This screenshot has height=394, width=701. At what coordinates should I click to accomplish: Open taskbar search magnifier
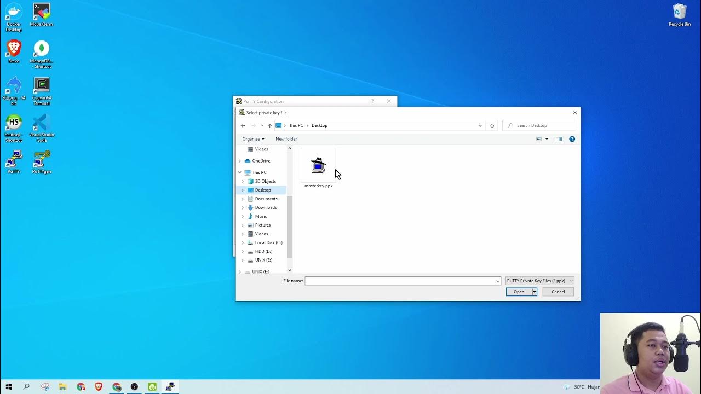tap(26, 387)
